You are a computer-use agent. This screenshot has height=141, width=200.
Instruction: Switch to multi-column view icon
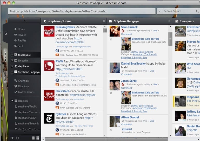[38, 138]
